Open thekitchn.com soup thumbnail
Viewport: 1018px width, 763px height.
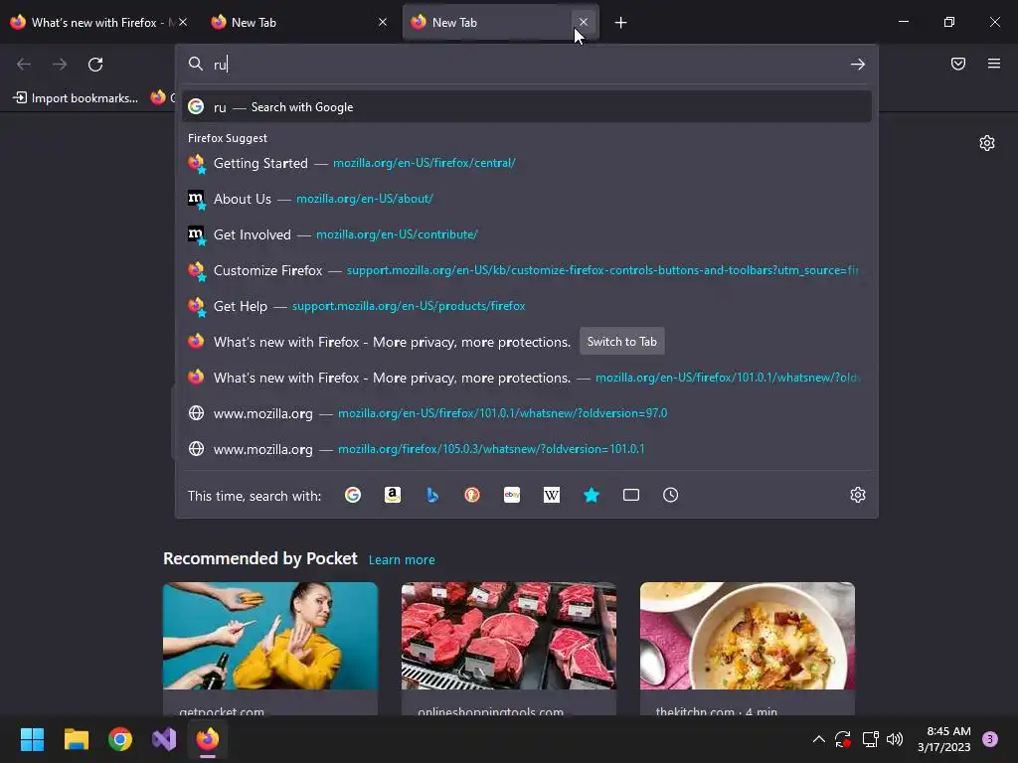pyautogui.click(x=748, y=636)
